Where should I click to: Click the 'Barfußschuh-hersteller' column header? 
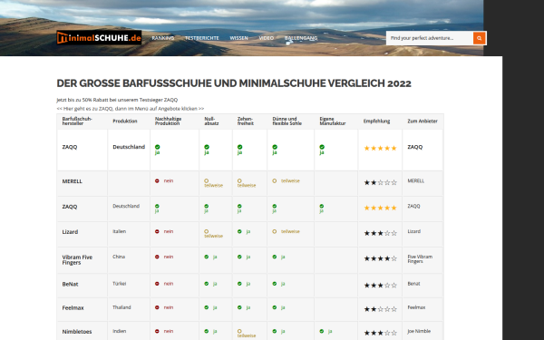[x=77, y=121]
